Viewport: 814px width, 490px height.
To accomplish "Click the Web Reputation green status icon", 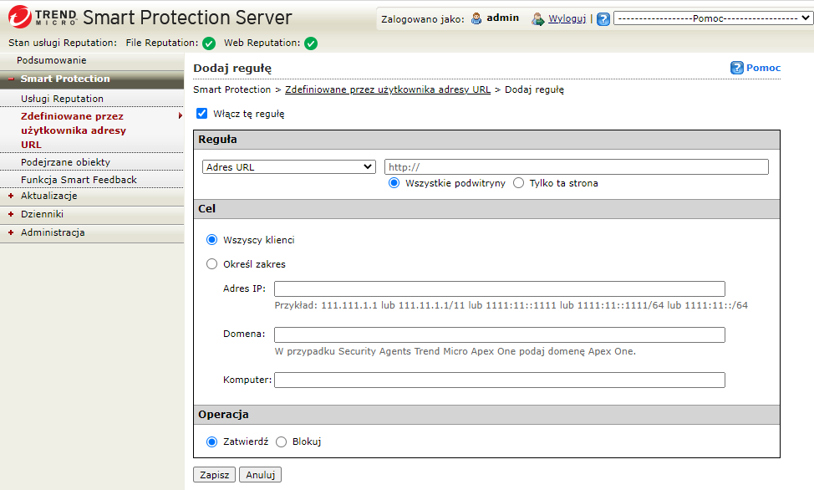I will pos(311,43).
